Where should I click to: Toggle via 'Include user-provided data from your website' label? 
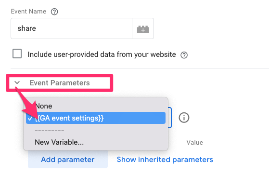point(102,54)
